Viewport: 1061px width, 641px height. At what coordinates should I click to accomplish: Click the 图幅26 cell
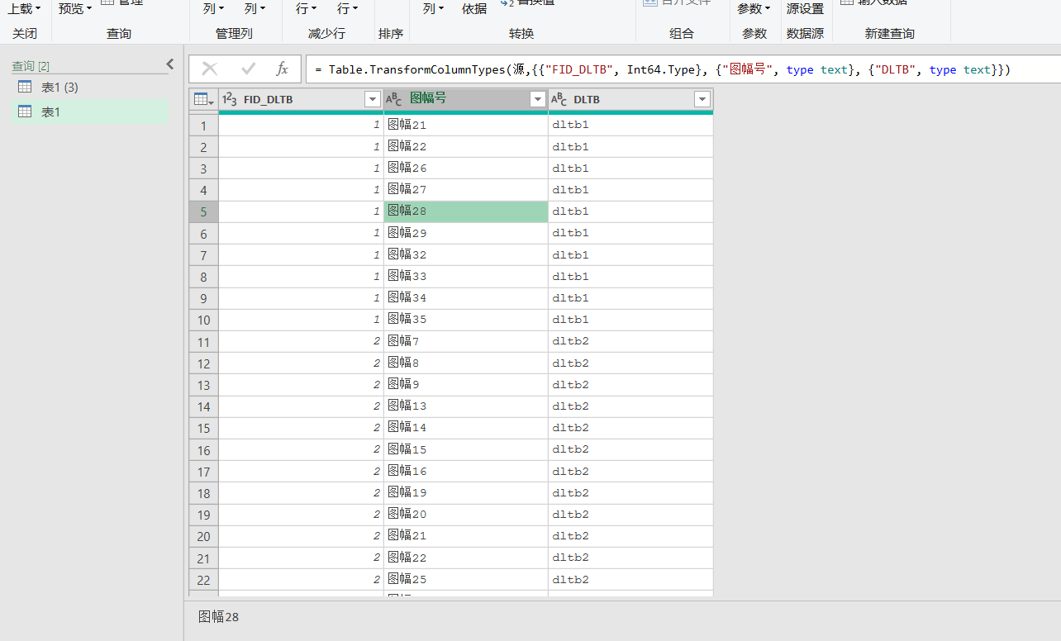click(466, 169)
